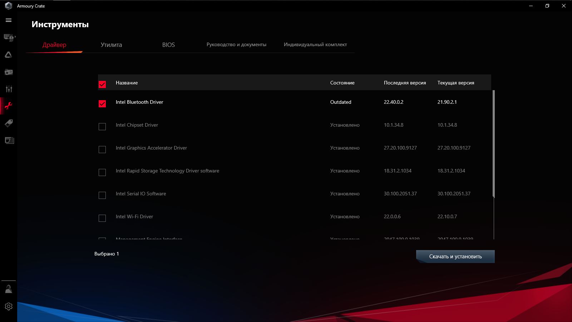Select the Intel Bluetooth Driver name
This screenshot has width=572, height=322.
(x=139, y=102)
